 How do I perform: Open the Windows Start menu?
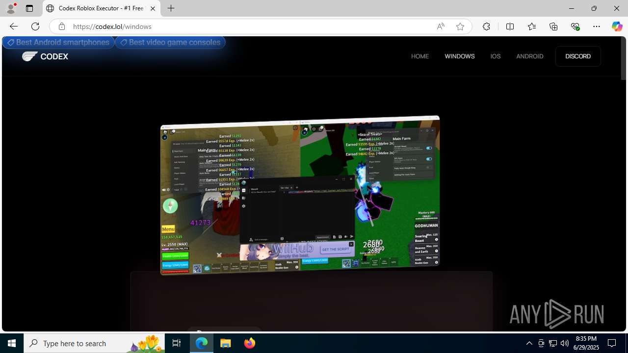(x=12, y=343)
